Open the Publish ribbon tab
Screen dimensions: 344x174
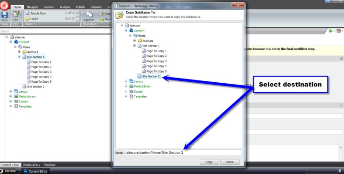(x=80, y=7)
